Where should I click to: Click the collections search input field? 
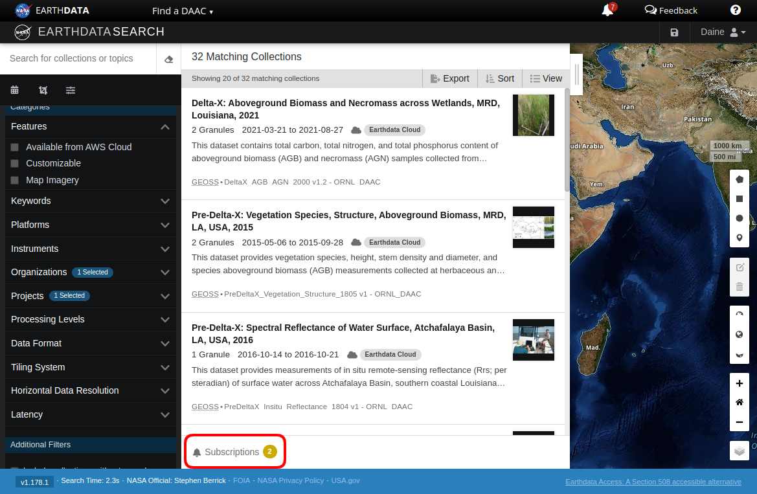[78, 58]
